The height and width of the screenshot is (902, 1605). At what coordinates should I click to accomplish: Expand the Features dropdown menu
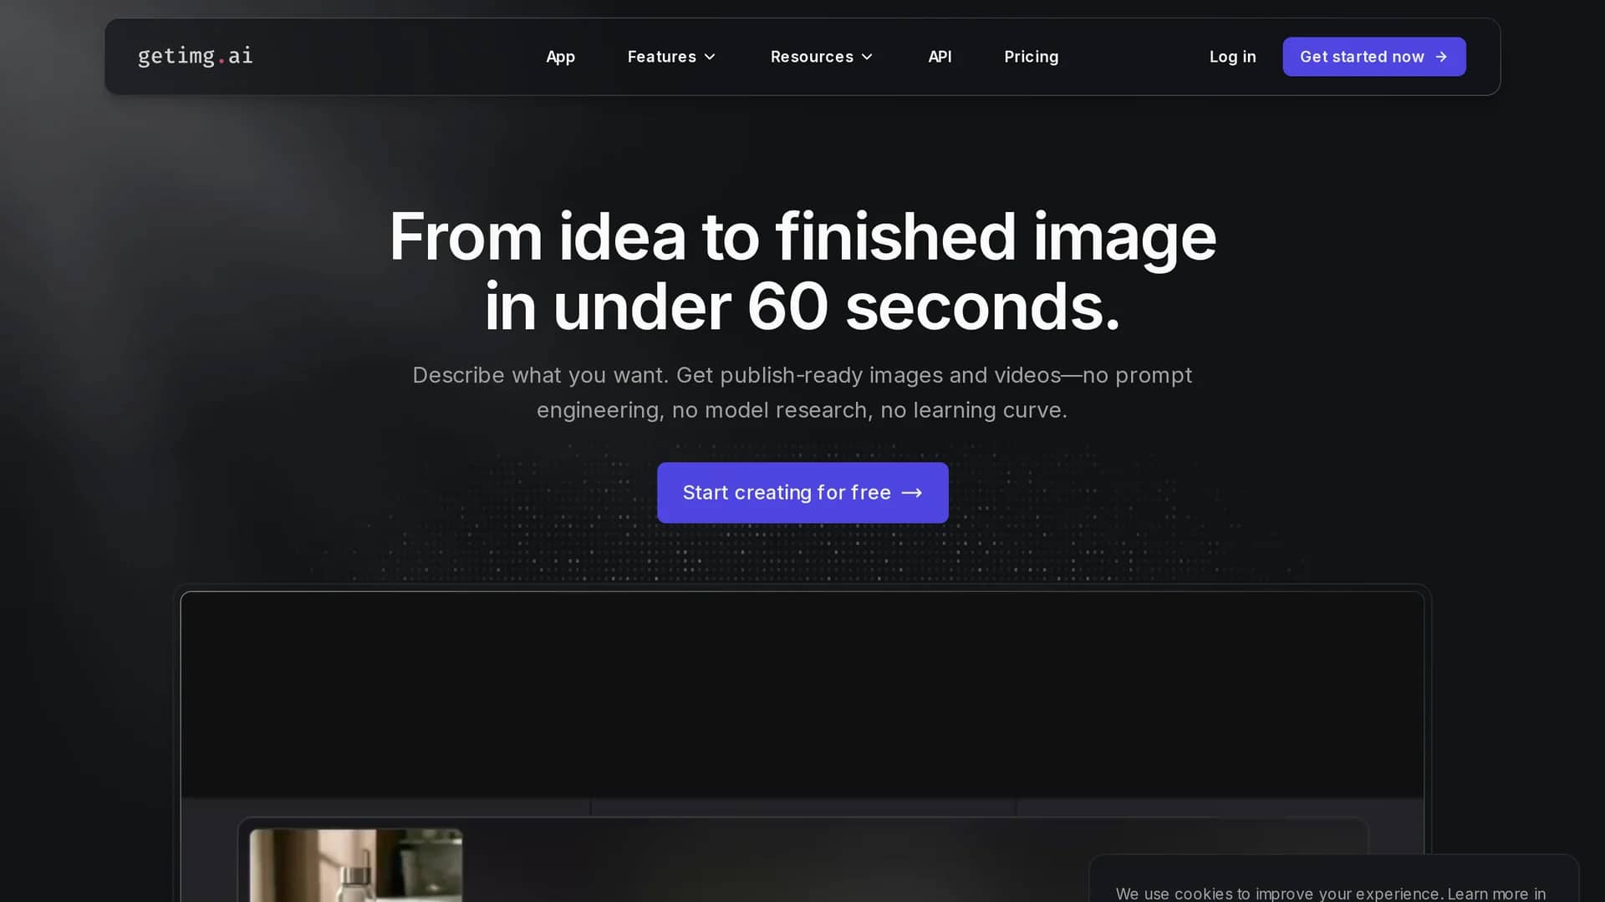(x=671, y=57)
